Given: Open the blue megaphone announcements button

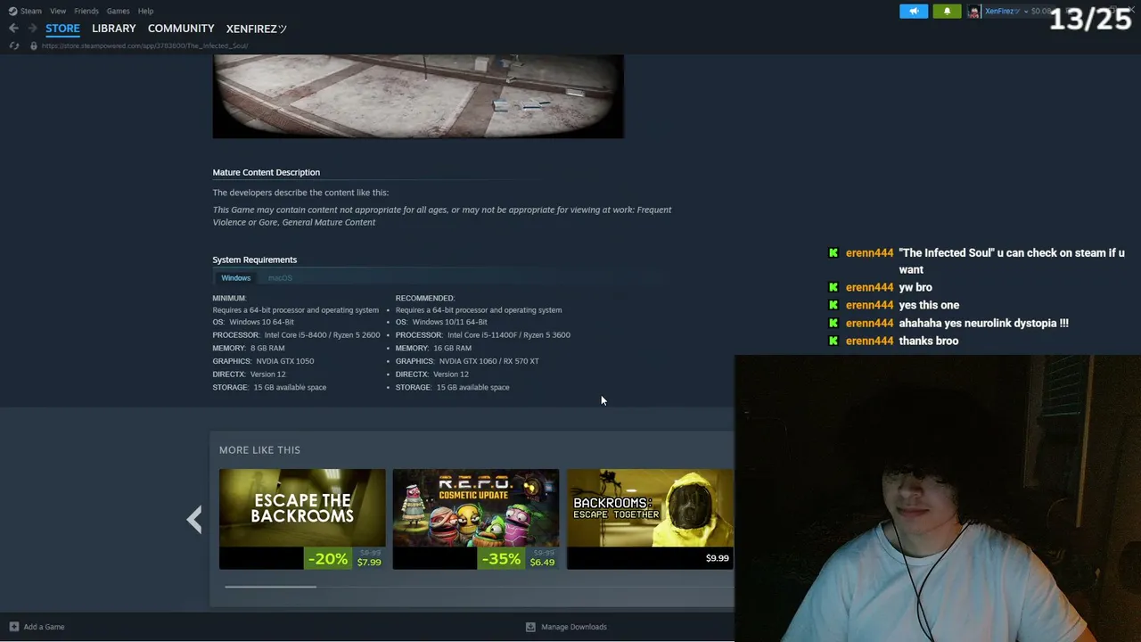Looking at the screenshot, I should pos(914,11).
